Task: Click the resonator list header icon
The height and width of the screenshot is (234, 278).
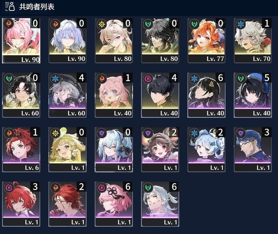Action: pos(10,7)
